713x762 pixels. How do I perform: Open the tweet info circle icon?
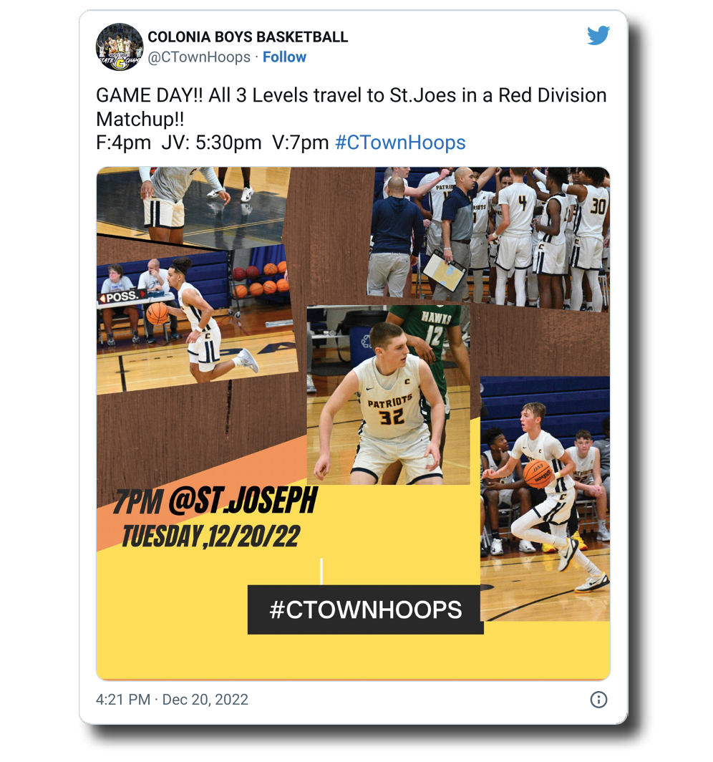click(x=598, y=699)
